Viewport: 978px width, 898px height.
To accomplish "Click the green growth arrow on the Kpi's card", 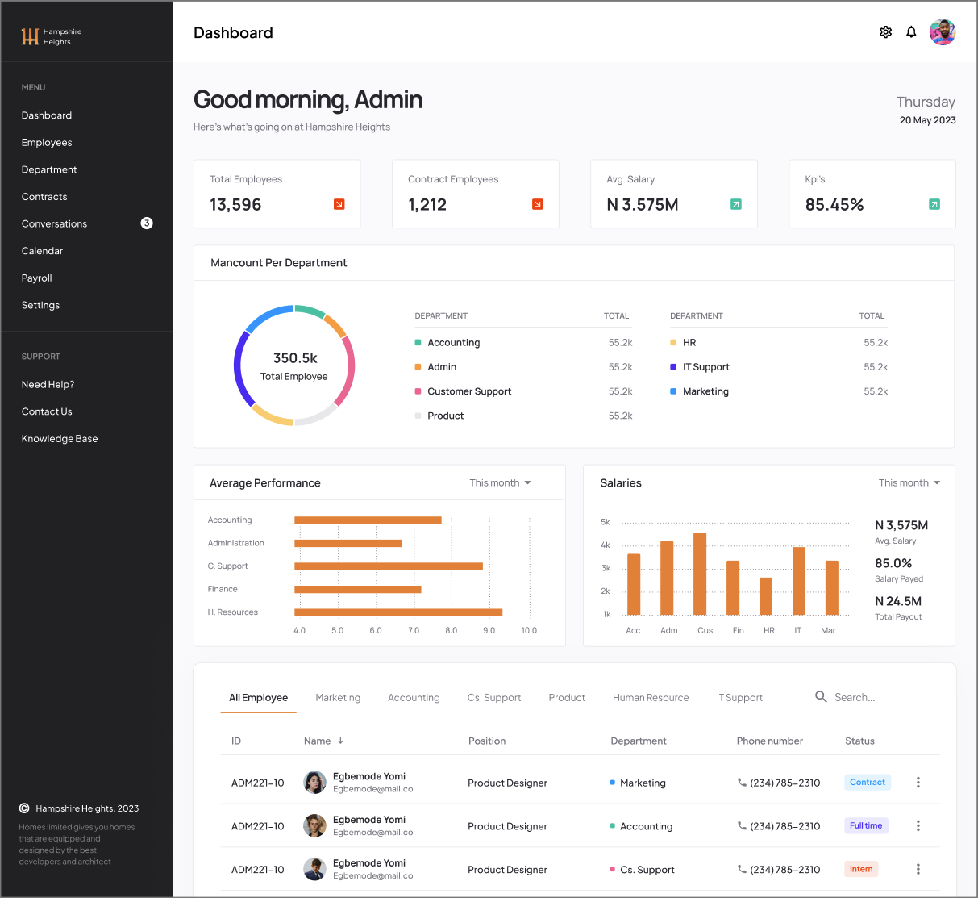I will pos(934,204).
